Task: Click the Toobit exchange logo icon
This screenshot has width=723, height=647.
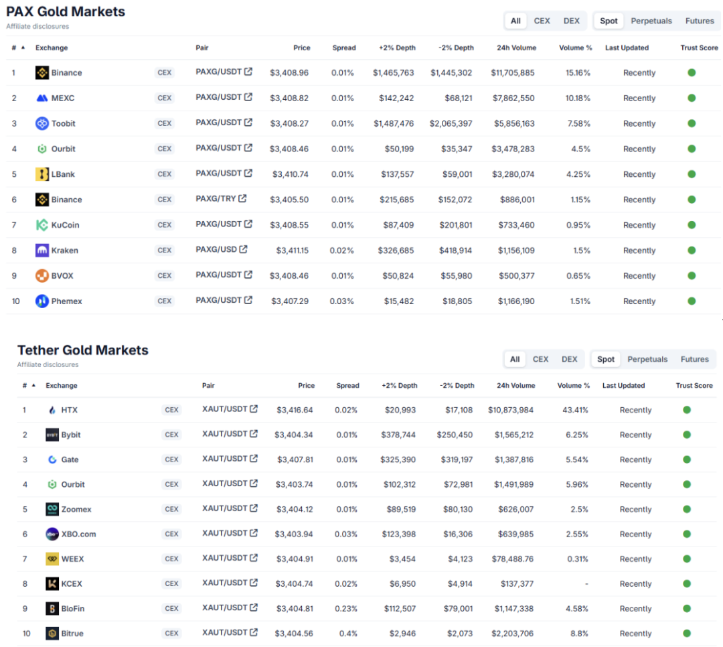Action: 42,123
